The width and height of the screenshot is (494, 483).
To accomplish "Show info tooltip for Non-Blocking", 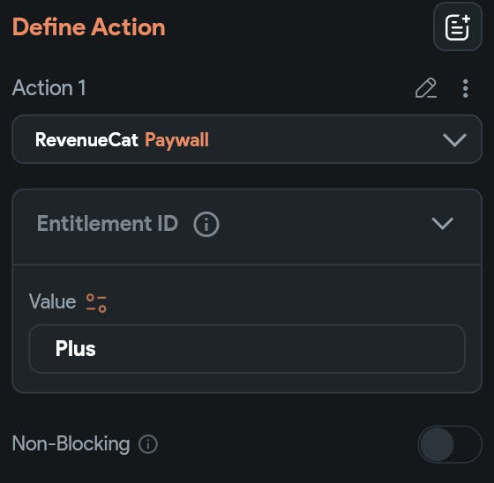I will click(x=148, y=444).
